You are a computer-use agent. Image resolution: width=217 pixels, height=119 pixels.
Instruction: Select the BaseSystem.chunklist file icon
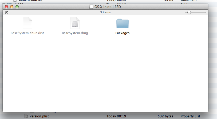pyautogui.click(x=27, y=23)
